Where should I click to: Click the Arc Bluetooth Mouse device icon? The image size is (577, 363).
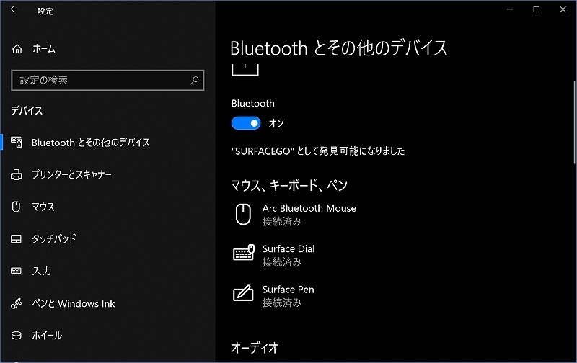pos(244,214)
